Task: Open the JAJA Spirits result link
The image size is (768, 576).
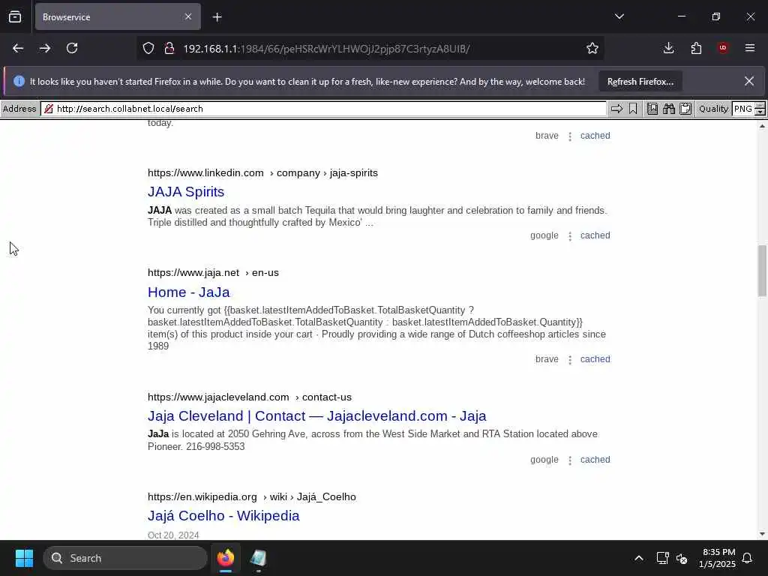Action: pyautogui.click(x=186, y=191)
